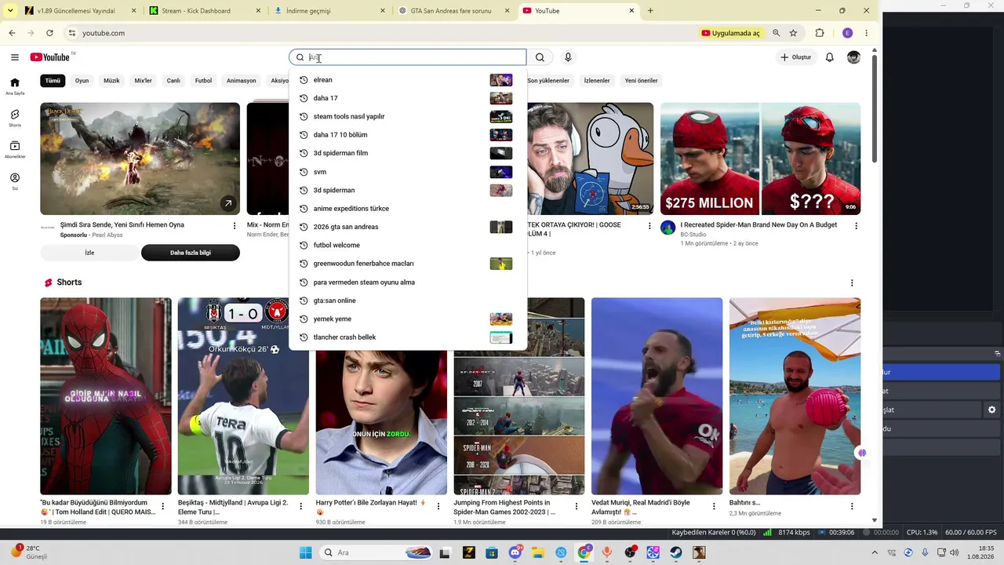The image size is (1004, 565).
Task: Go back with the browser back arrow
Action: pos(12,33)
